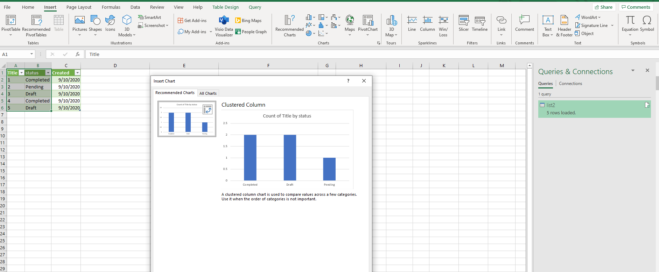Open 3D Models
Viewport: 659px width, 272px height.
(x=127, y=26)
